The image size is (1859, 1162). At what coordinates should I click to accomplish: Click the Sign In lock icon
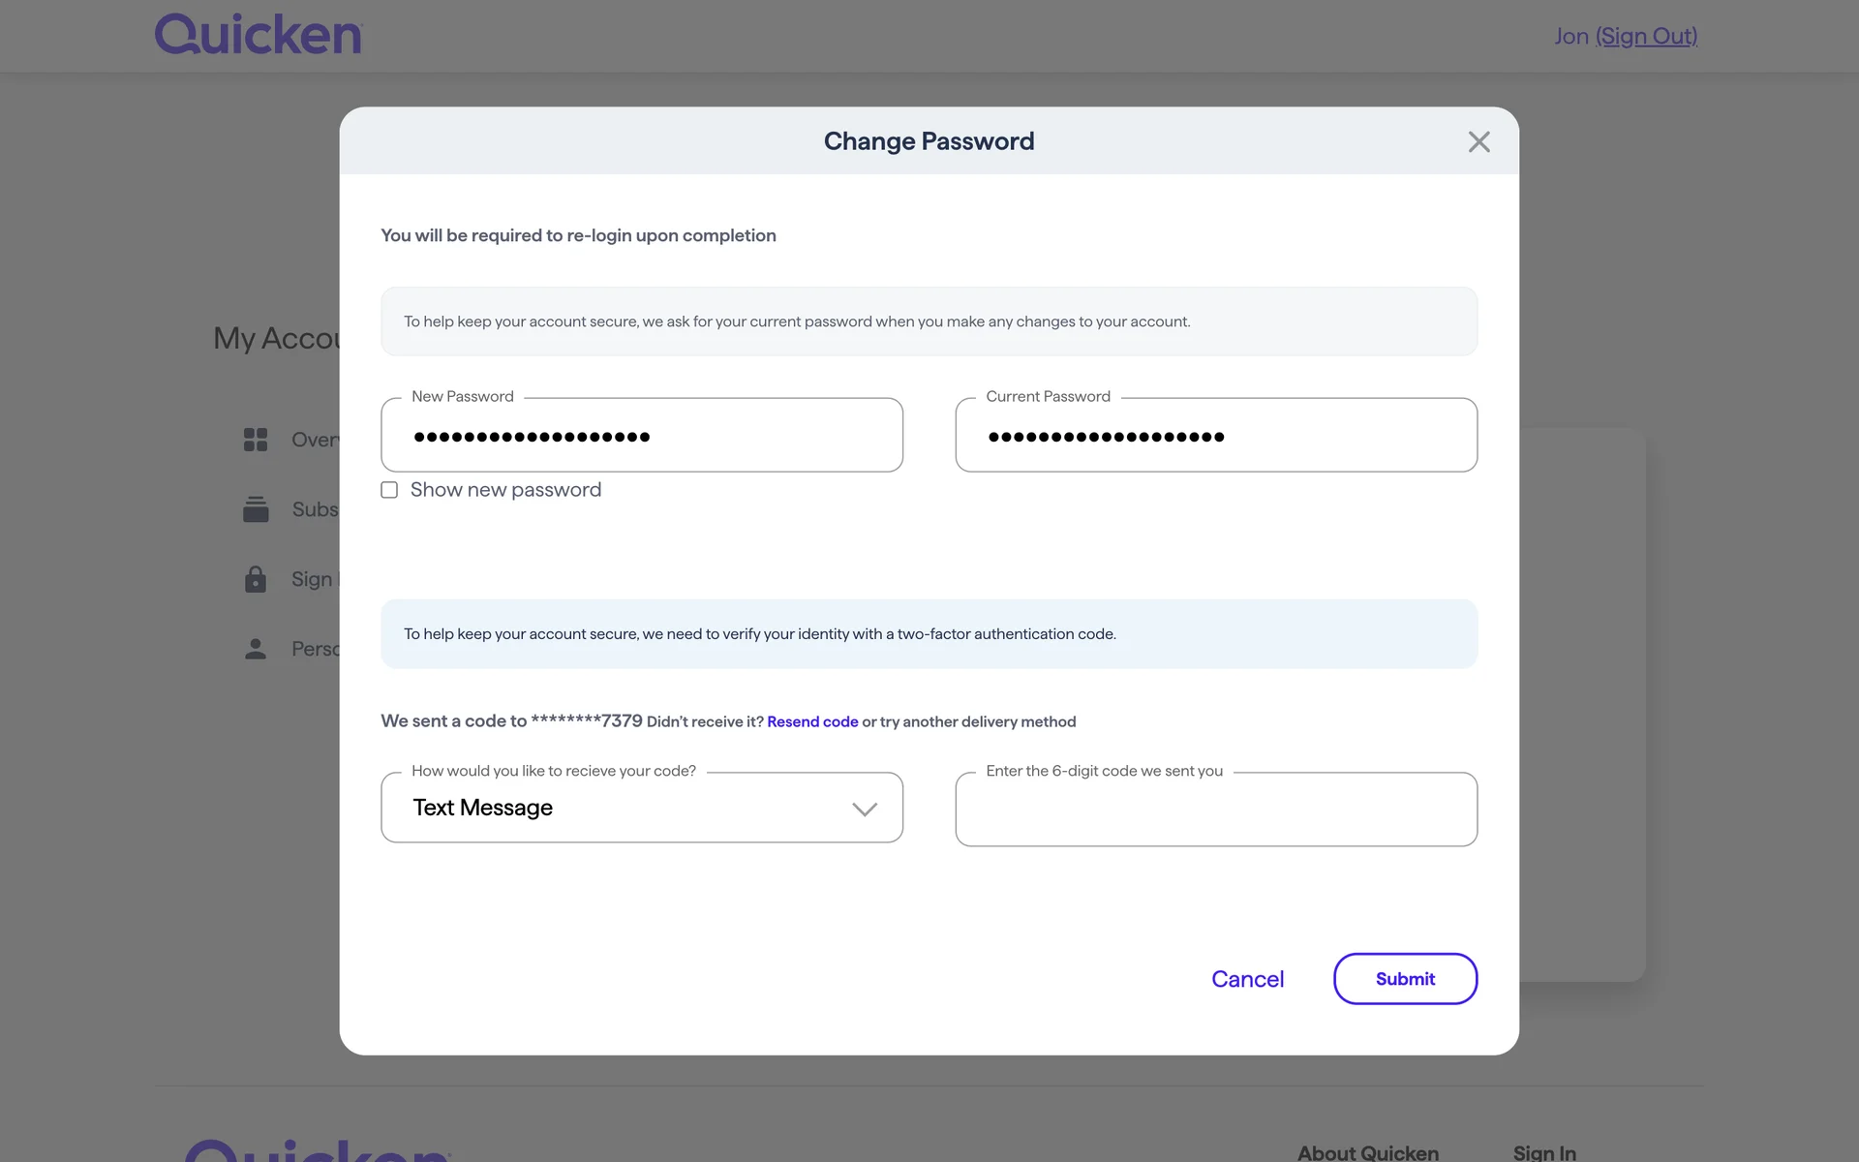coord(256,579)
